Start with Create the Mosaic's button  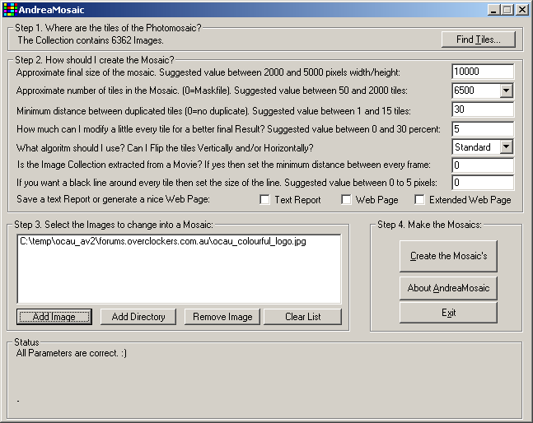point(448,256)
